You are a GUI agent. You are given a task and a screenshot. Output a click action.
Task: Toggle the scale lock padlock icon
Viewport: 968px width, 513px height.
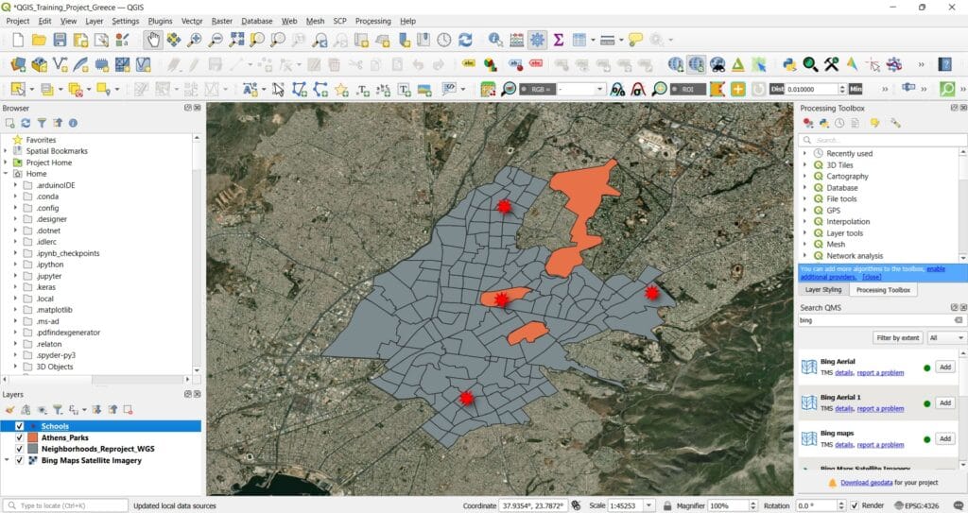(667, 505)
